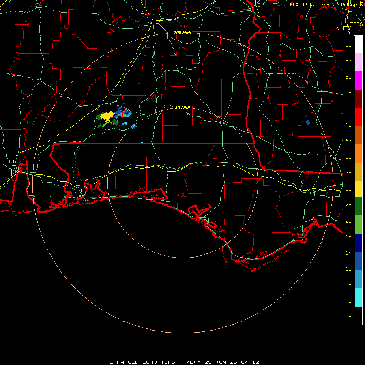Click the legend value '34'
The height and width of the screenshot is (365, 365).
point(348,173)
